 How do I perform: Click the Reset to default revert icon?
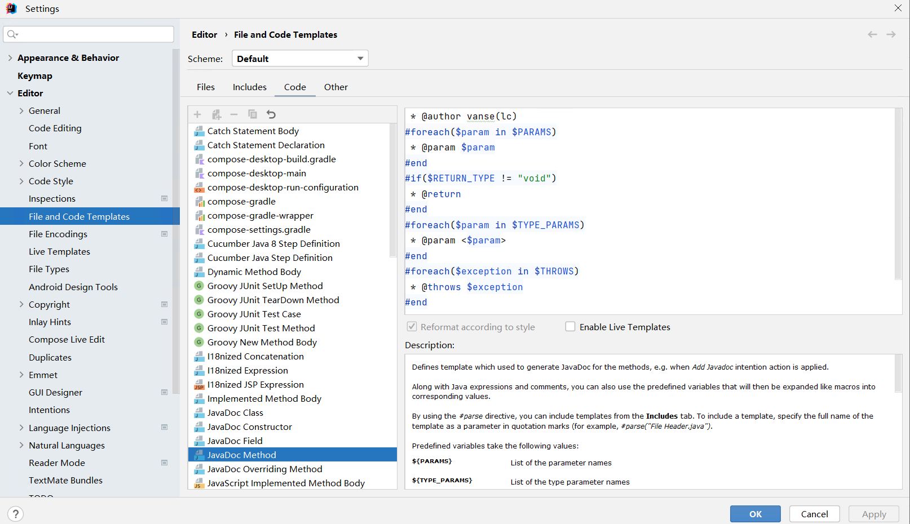[271, 114]
